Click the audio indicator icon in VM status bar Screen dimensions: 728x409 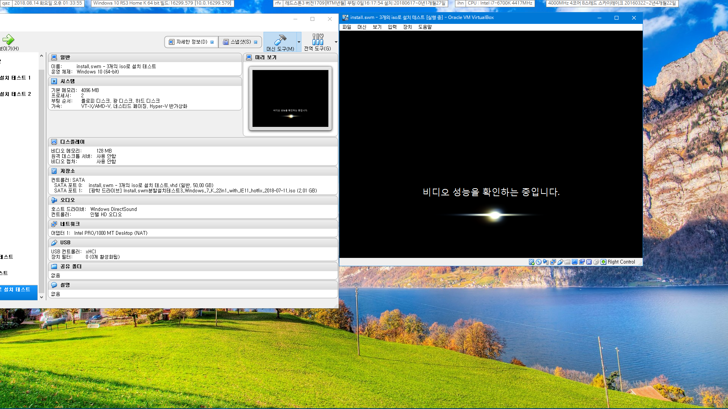pyautogui.click(x=546, y=262)
